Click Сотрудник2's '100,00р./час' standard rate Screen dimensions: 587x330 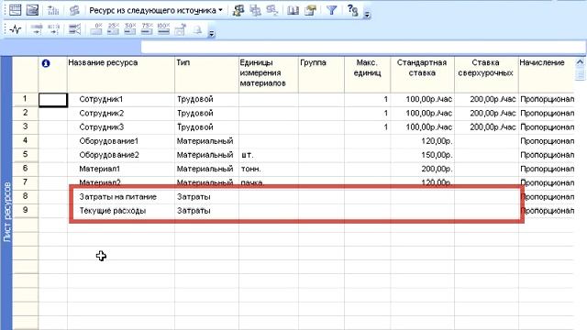[x=422, y=114]
